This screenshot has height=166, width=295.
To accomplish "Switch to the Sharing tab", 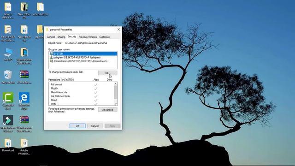I will (61, 37).
